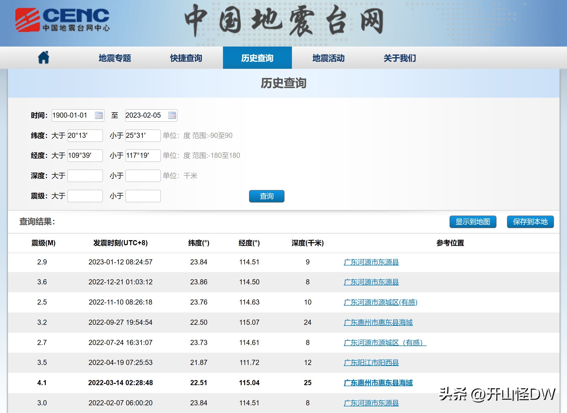Click the 广东阳江市阳西县 location link
Image resolution: width=567 pixels, height=413 pixels.
[371, 363]
